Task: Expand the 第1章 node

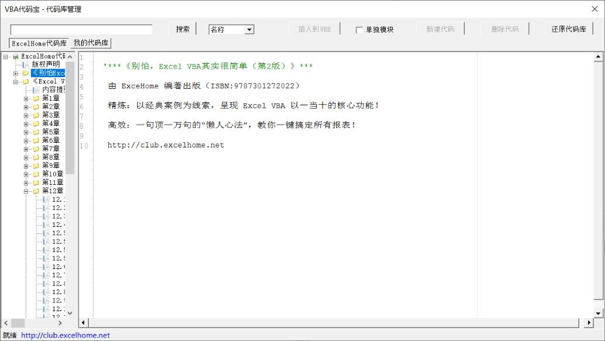Action: [x=26, y=98]
